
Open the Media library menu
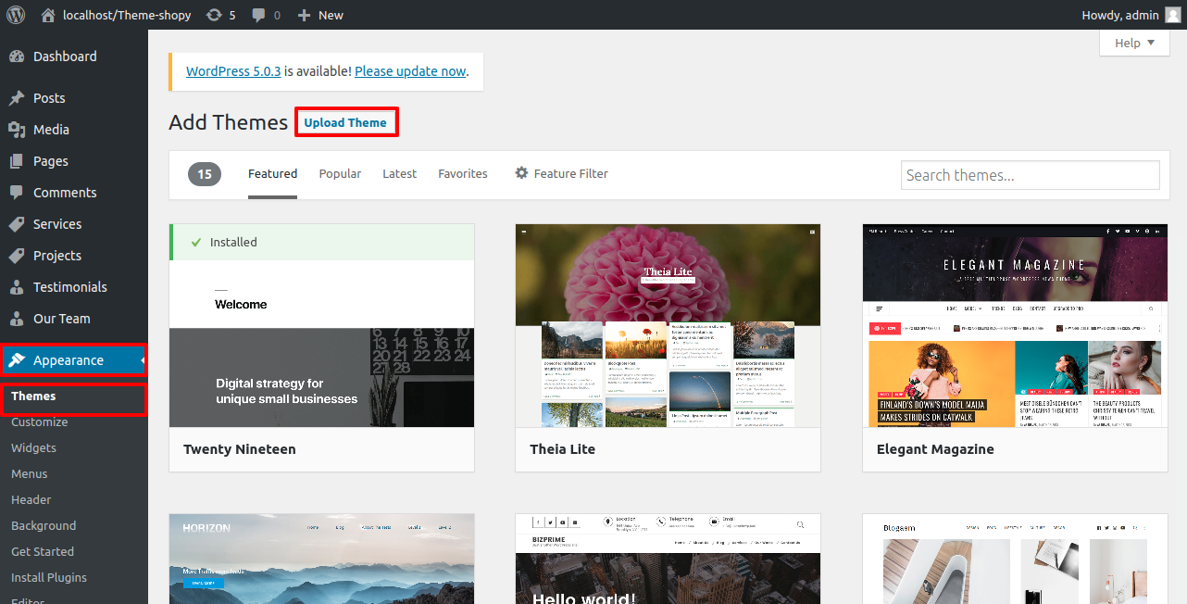point(51,130)
